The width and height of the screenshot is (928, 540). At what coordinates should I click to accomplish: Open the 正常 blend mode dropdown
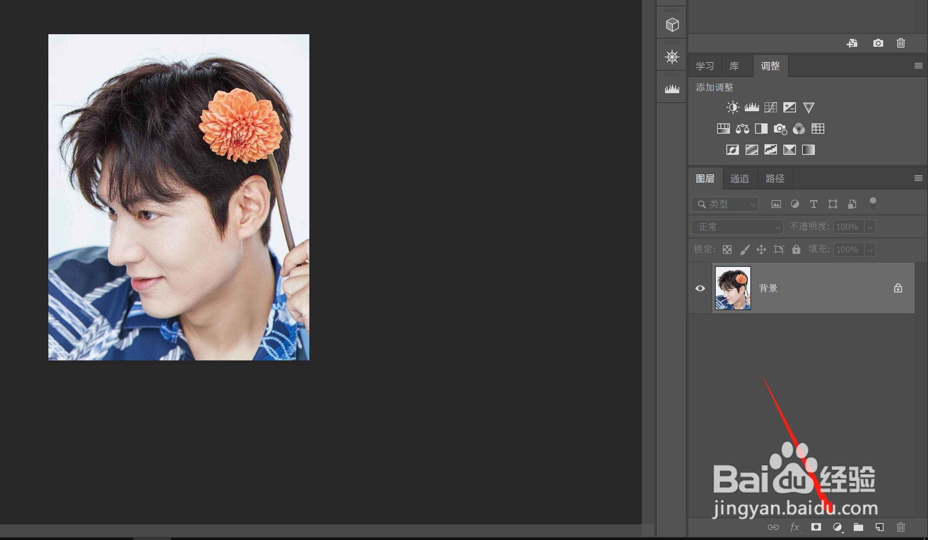[737, 227]
